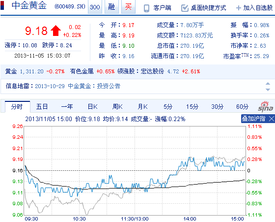275x222 pixels.
Task: Click the gold price 1,311.20
Action: pyautogui.click(x=31, y=71)
